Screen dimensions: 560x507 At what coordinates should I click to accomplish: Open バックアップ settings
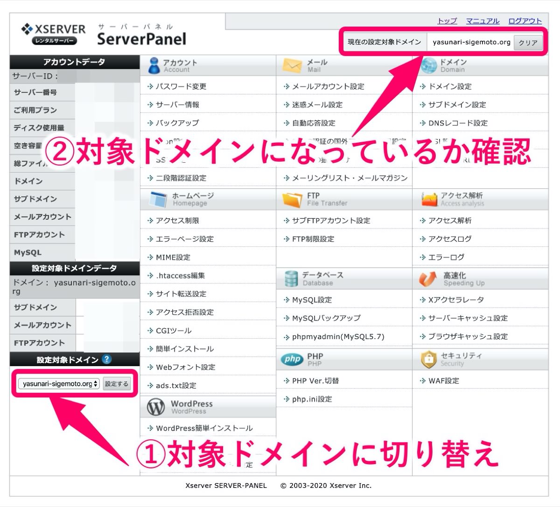(177, 123)
